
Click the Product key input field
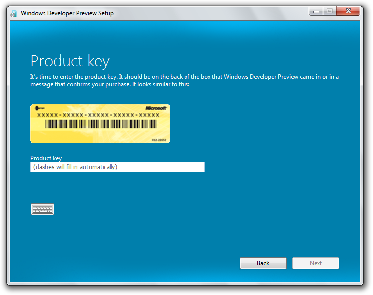[x=118, y=167]
